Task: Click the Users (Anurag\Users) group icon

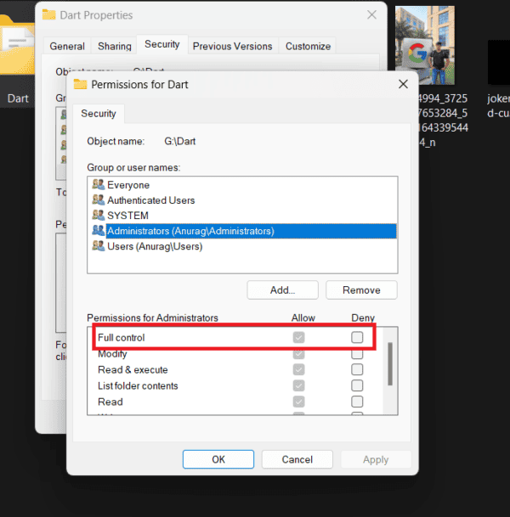Action: tap(98, 245)
